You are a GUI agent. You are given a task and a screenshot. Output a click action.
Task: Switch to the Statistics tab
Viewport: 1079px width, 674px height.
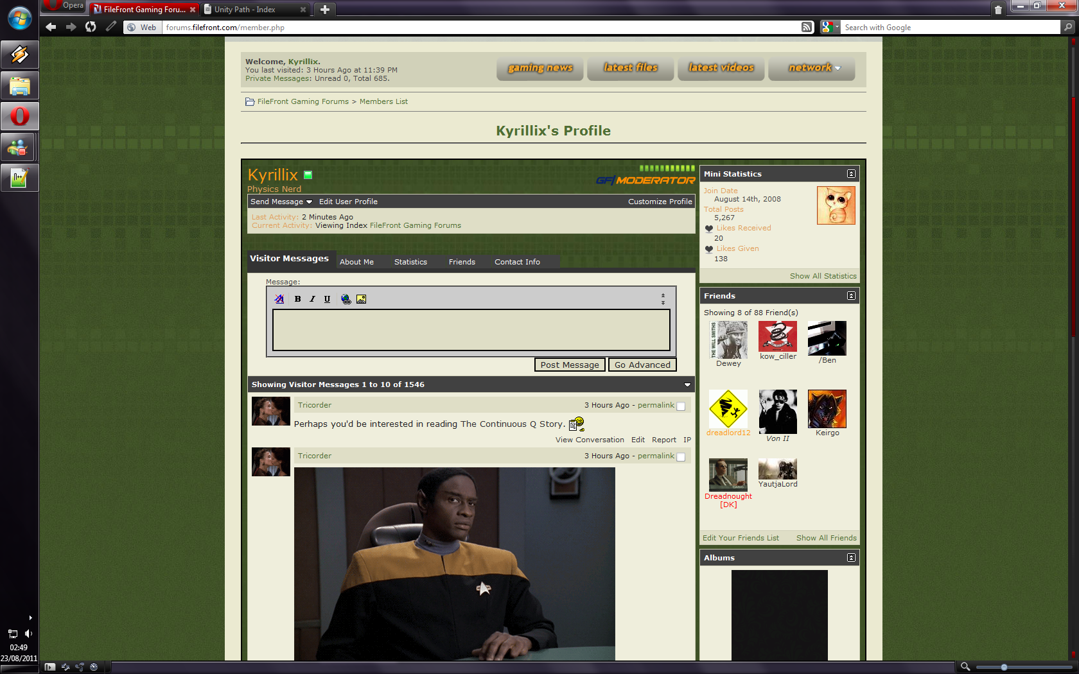click(410, 262)
